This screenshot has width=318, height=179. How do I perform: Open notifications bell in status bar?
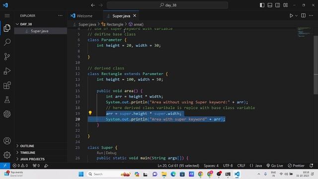[312, 166]
